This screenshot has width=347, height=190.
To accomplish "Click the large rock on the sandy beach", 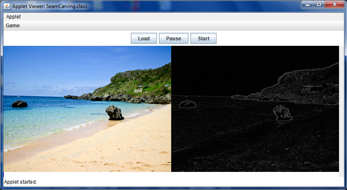I will tap(114, 113).
